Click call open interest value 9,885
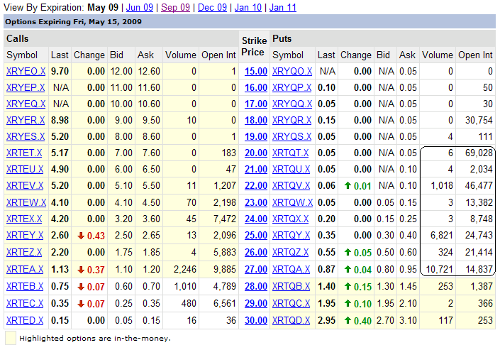The width and height of the screenshot is (500, 345). (x=225, y=269)
